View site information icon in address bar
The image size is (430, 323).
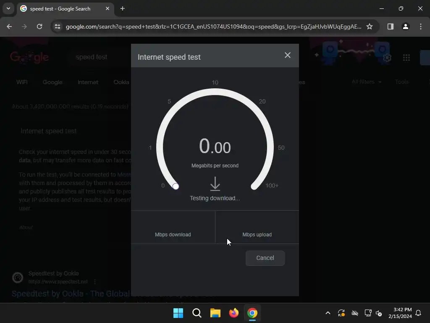point(57,26)
